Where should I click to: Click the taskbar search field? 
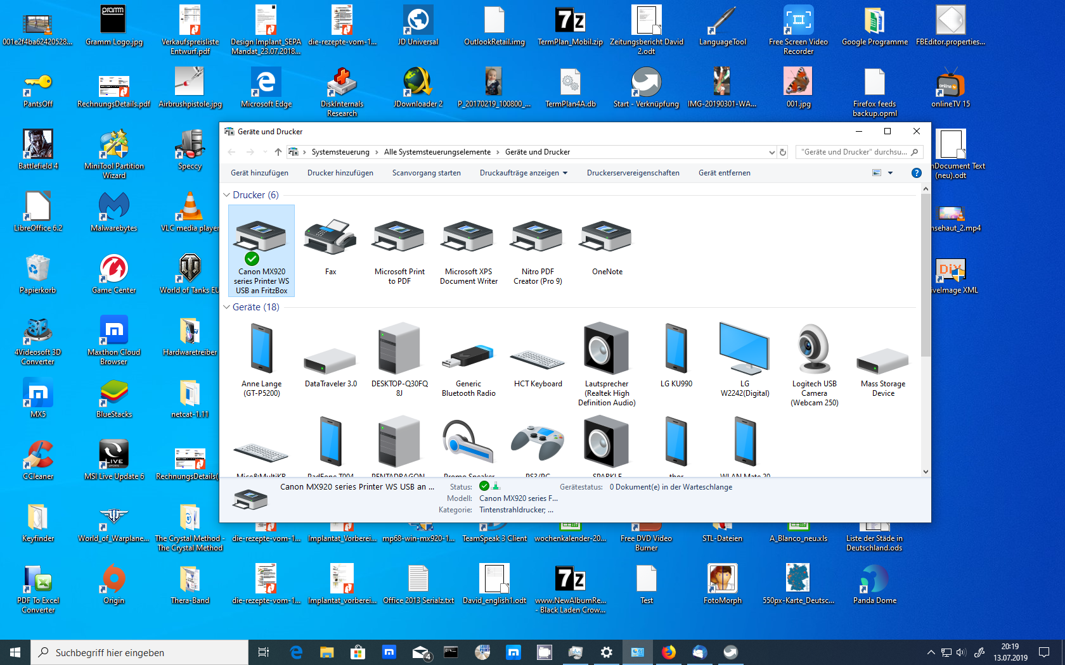coord(139,652)
